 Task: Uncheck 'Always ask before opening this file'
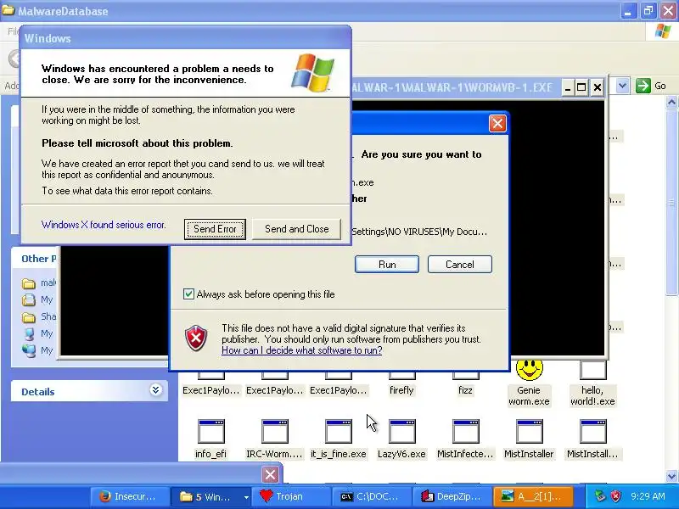[188, 294]
